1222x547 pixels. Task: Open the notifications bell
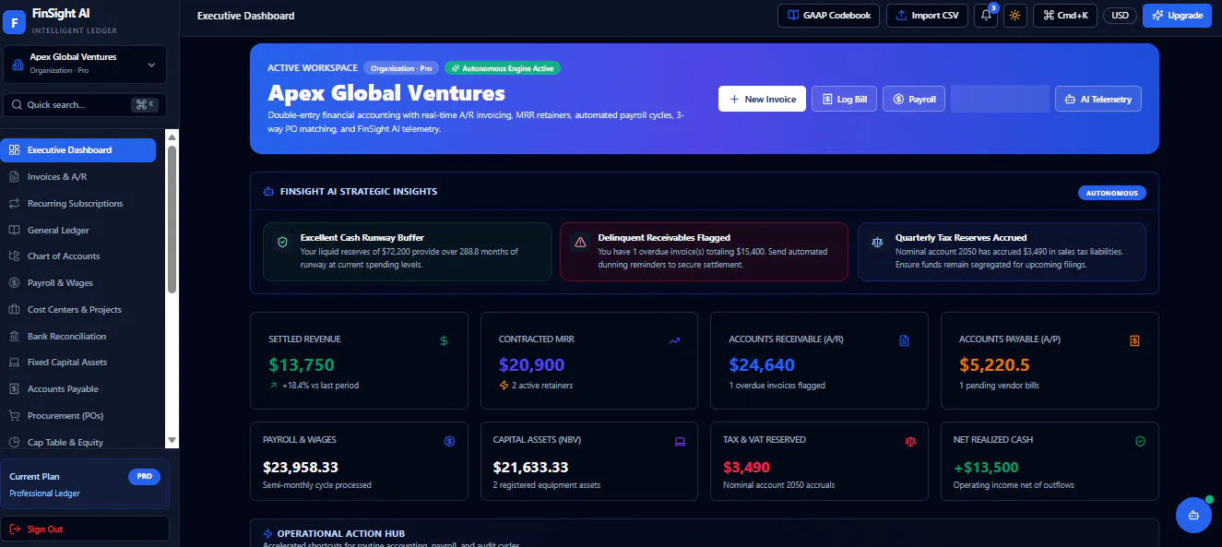click(986, 16)
